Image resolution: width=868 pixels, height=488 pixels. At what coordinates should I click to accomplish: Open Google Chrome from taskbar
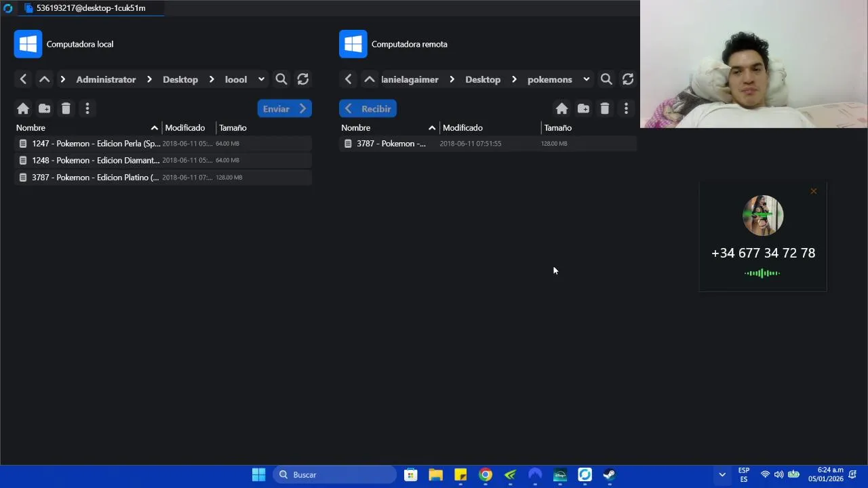point(486,474)
